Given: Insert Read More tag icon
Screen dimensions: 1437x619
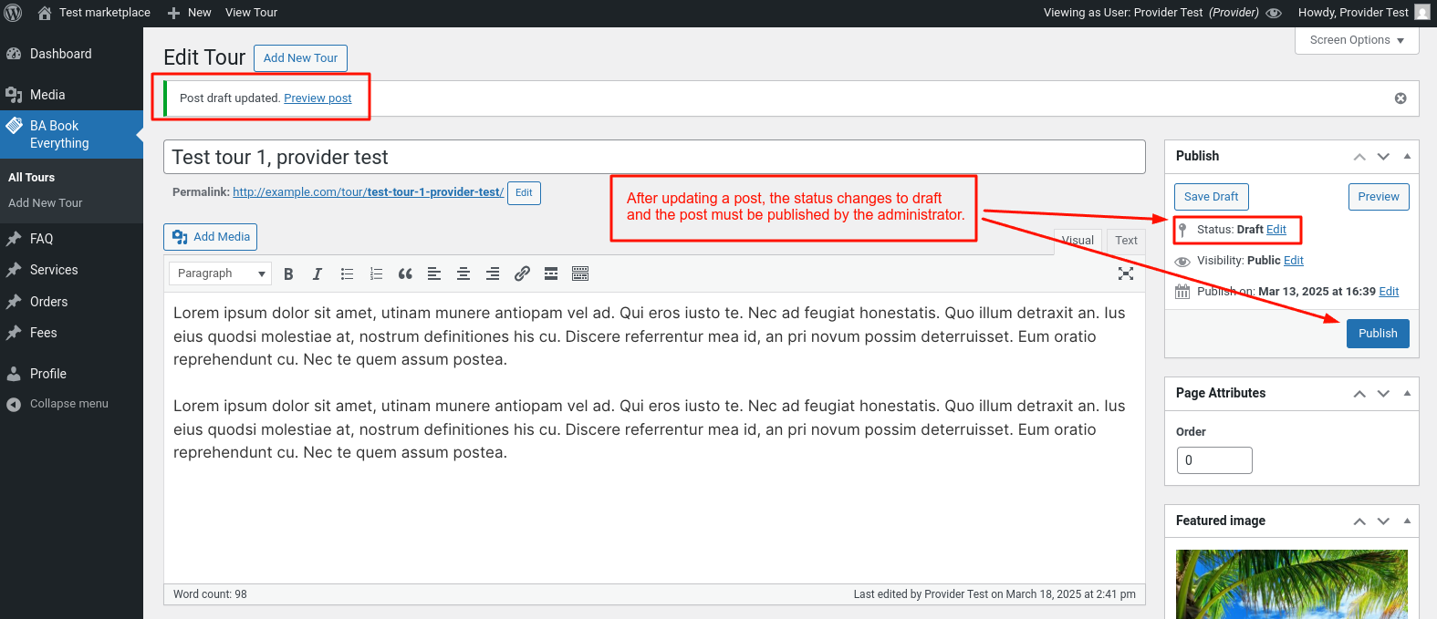Looking at the screenshot, I should tap(551, 273).
